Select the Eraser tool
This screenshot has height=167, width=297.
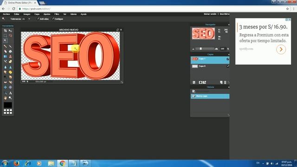pos(5,51)
